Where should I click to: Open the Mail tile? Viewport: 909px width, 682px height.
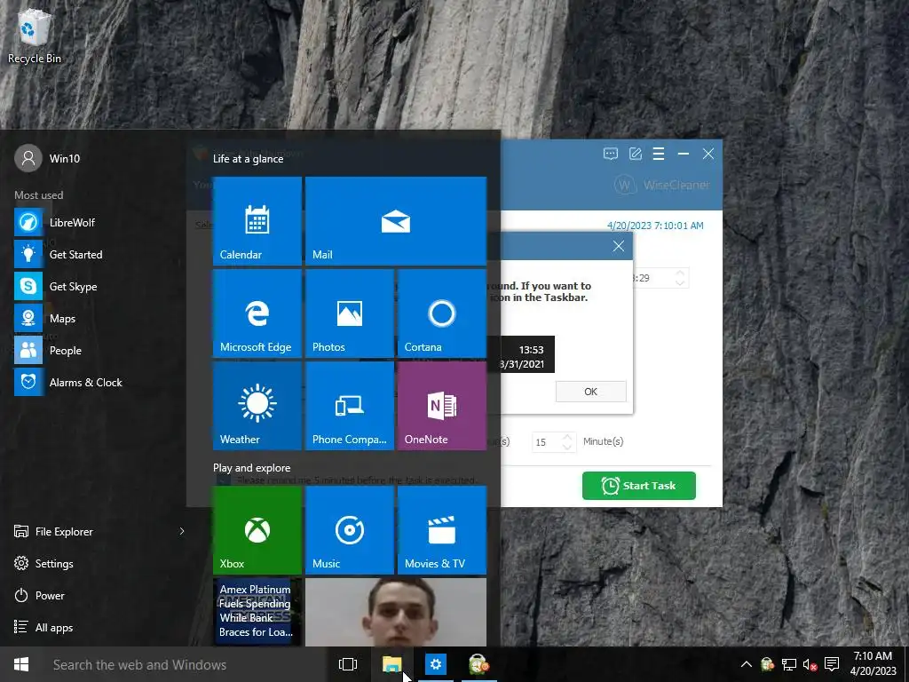coord(396,221)
